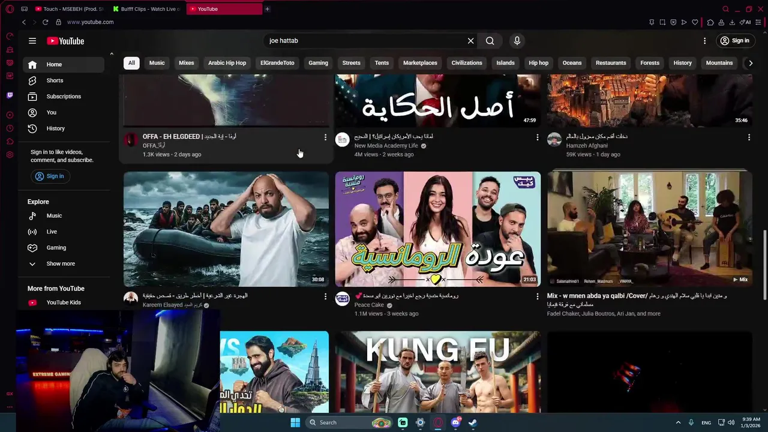768x432 pixels.
Task: Select the Arabic Hip Hop filter chip
Action: [227, 63]
